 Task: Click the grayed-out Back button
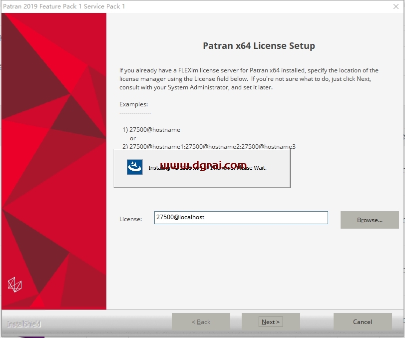tap(201, 322)
